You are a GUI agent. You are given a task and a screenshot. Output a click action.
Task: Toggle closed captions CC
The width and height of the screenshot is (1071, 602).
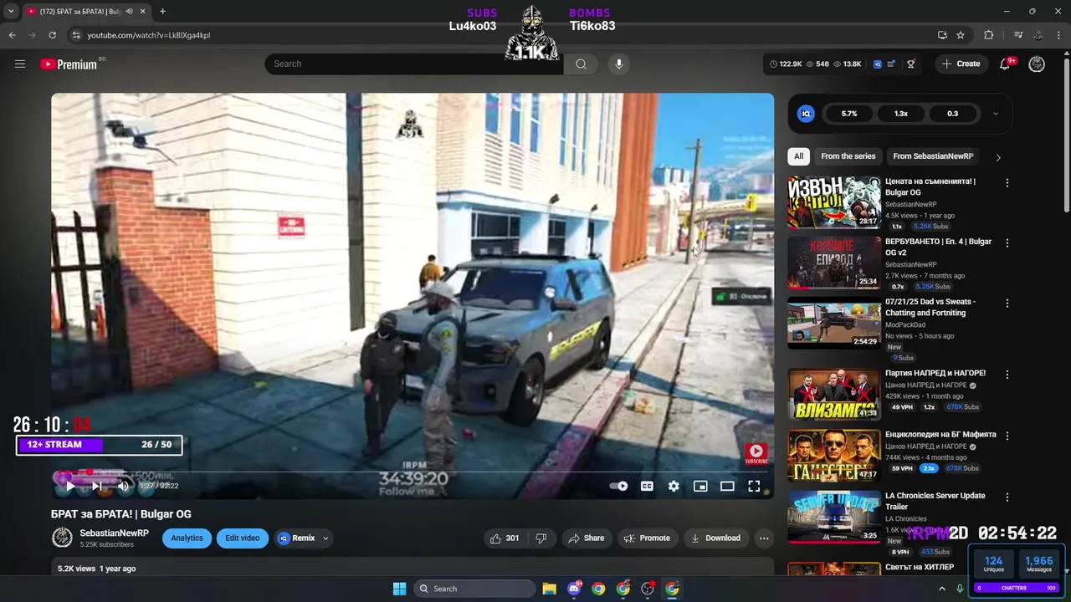pyautogui.click(x=647, y=486)
